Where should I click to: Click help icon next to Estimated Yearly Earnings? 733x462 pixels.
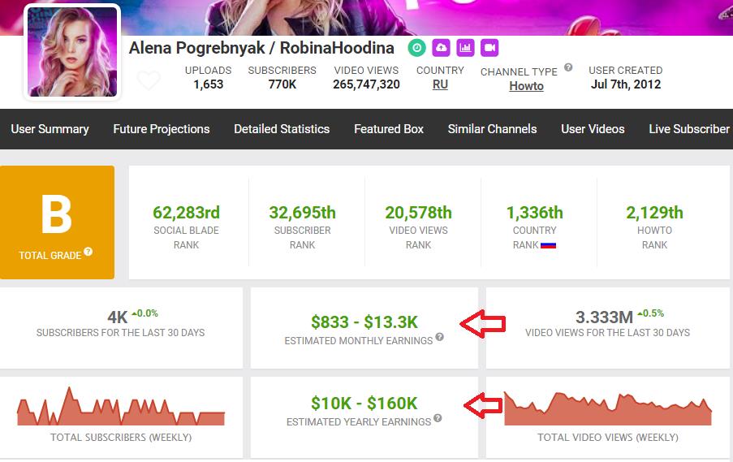tap(438, 418)
